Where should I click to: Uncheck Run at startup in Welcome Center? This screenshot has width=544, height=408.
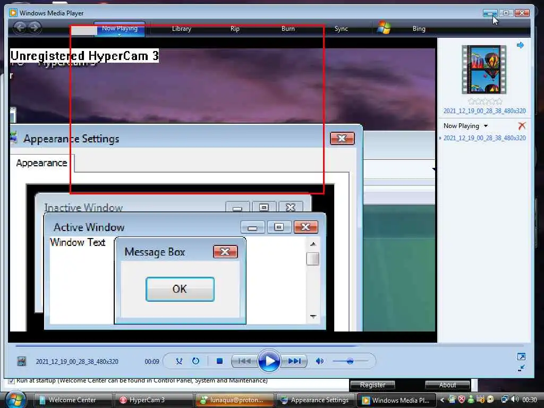11,380
